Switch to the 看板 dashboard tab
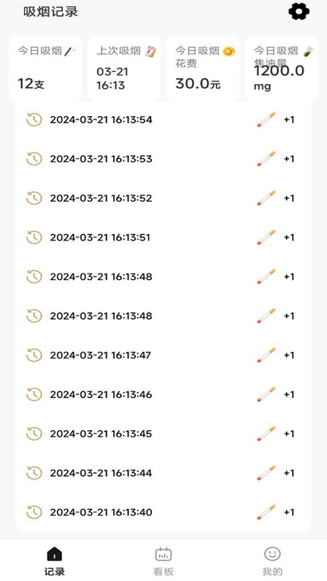Image resolution: width=327 pixels, height=581 pixels. tap(163, 561)
